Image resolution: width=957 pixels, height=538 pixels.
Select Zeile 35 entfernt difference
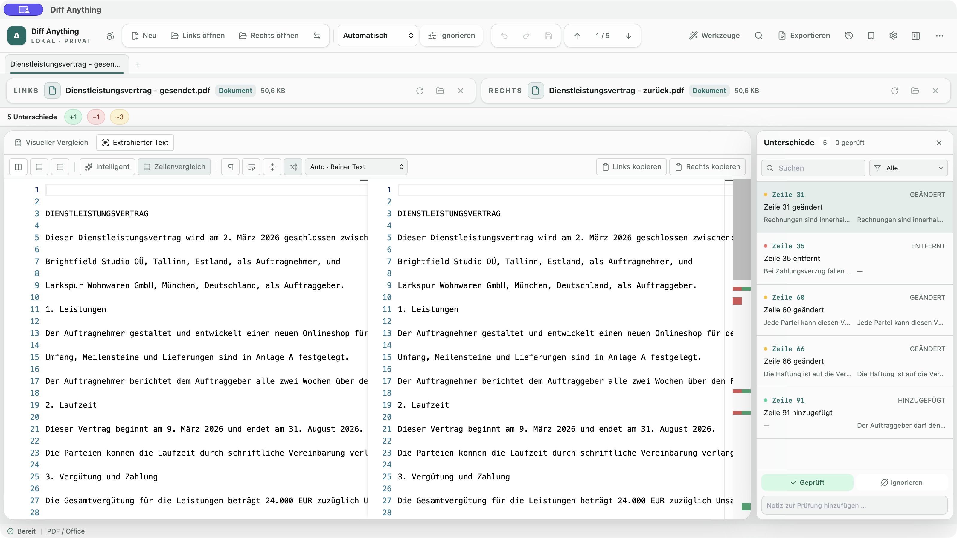pos(854,259)
